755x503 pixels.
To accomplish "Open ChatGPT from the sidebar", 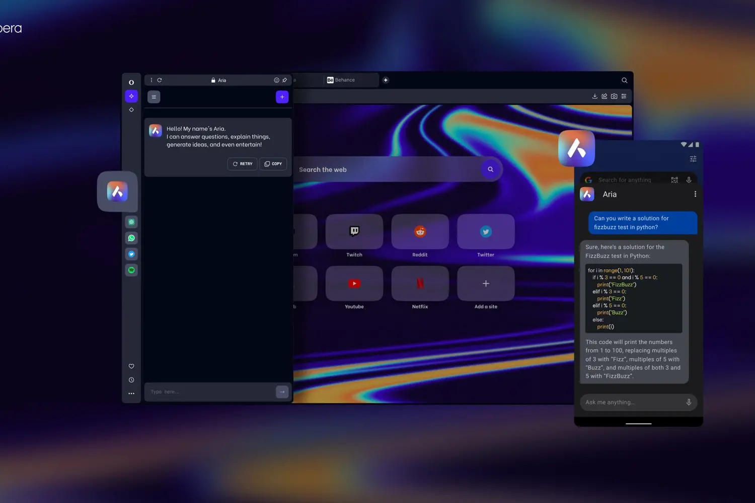I will coord(131,222).
